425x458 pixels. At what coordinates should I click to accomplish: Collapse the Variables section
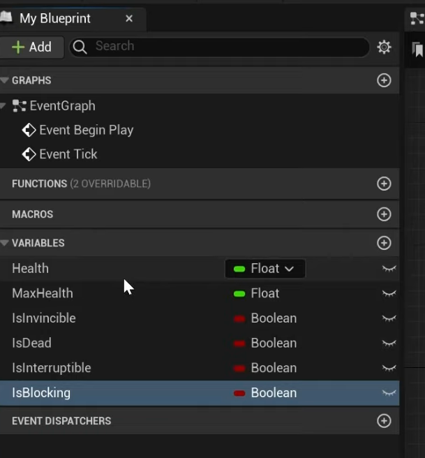coord(5,243)
